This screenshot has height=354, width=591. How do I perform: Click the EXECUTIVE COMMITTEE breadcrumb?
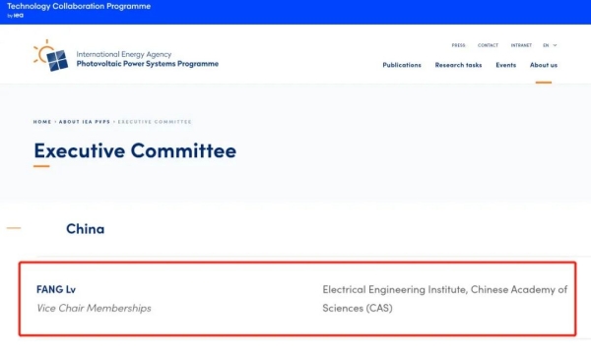pyautogui.click(x=155, y=122)
